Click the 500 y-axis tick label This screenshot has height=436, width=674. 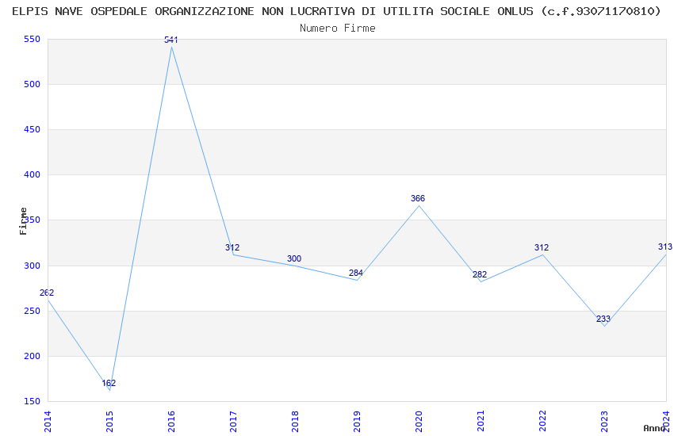point(33,84)
